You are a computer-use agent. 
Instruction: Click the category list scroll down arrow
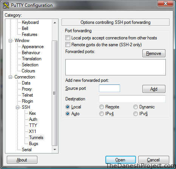(x=55, y=150)
